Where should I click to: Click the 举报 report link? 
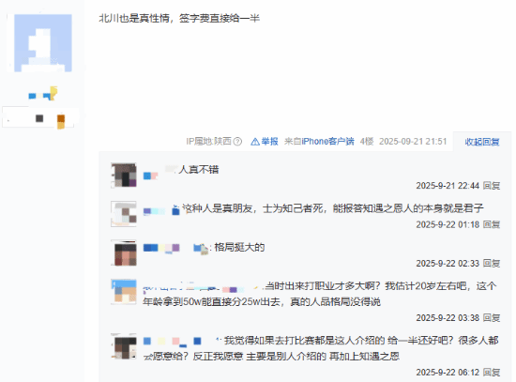coord(270,142)
